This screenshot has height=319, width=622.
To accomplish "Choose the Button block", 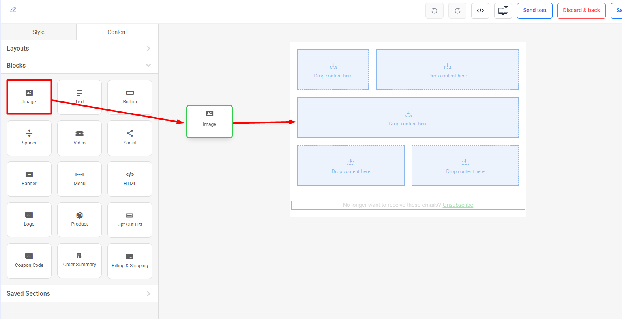I will (x=130, y=97).
